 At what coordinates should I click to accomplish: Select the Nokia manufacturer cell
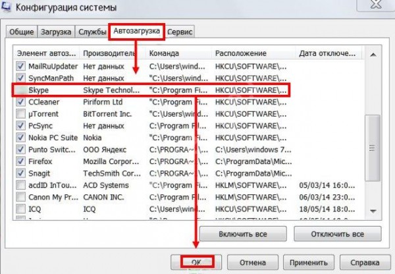coord(92,138)
